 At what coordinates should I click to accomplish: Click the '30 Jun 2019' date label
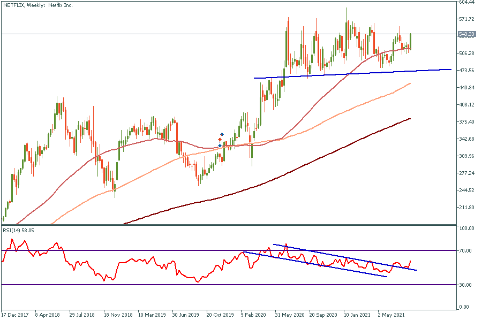point(186,315)
